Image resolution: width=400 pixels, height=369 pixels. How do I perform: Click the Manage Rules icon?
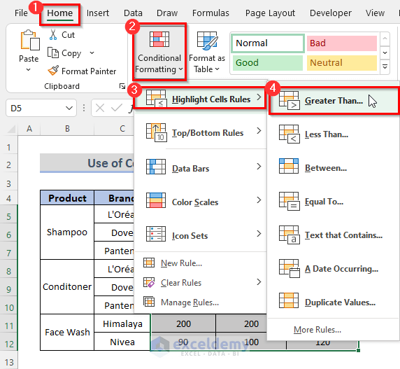(x=149, y=302)
